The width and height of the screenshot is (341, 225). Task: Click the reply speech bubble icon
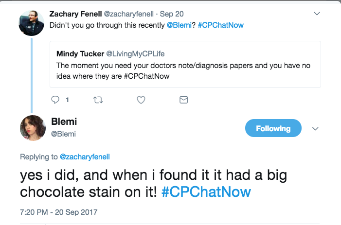coord(55,100)
